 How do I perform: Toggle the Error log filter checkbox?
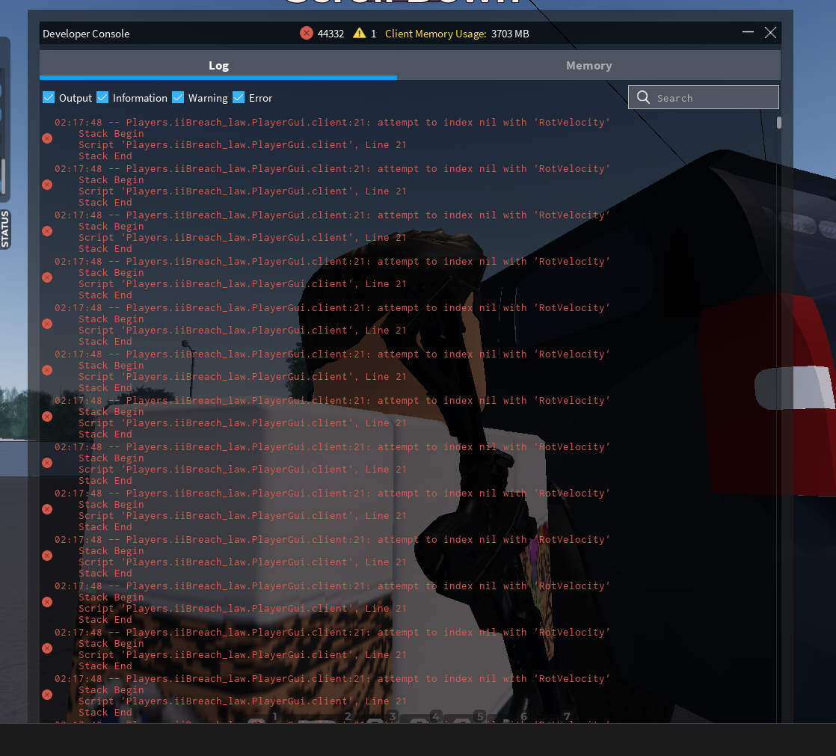coord(239,97)
